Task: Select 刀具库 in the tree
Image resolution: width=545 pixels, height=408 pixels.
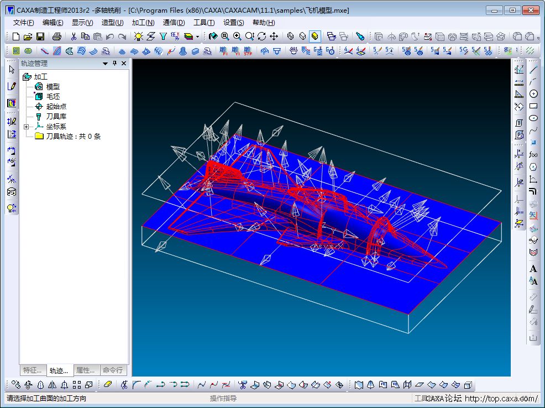Action: pos(56,117)
